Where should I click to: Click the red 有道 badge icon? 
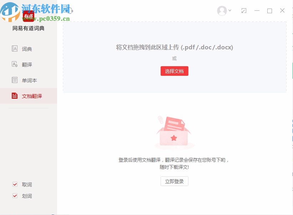coord(28,16)
